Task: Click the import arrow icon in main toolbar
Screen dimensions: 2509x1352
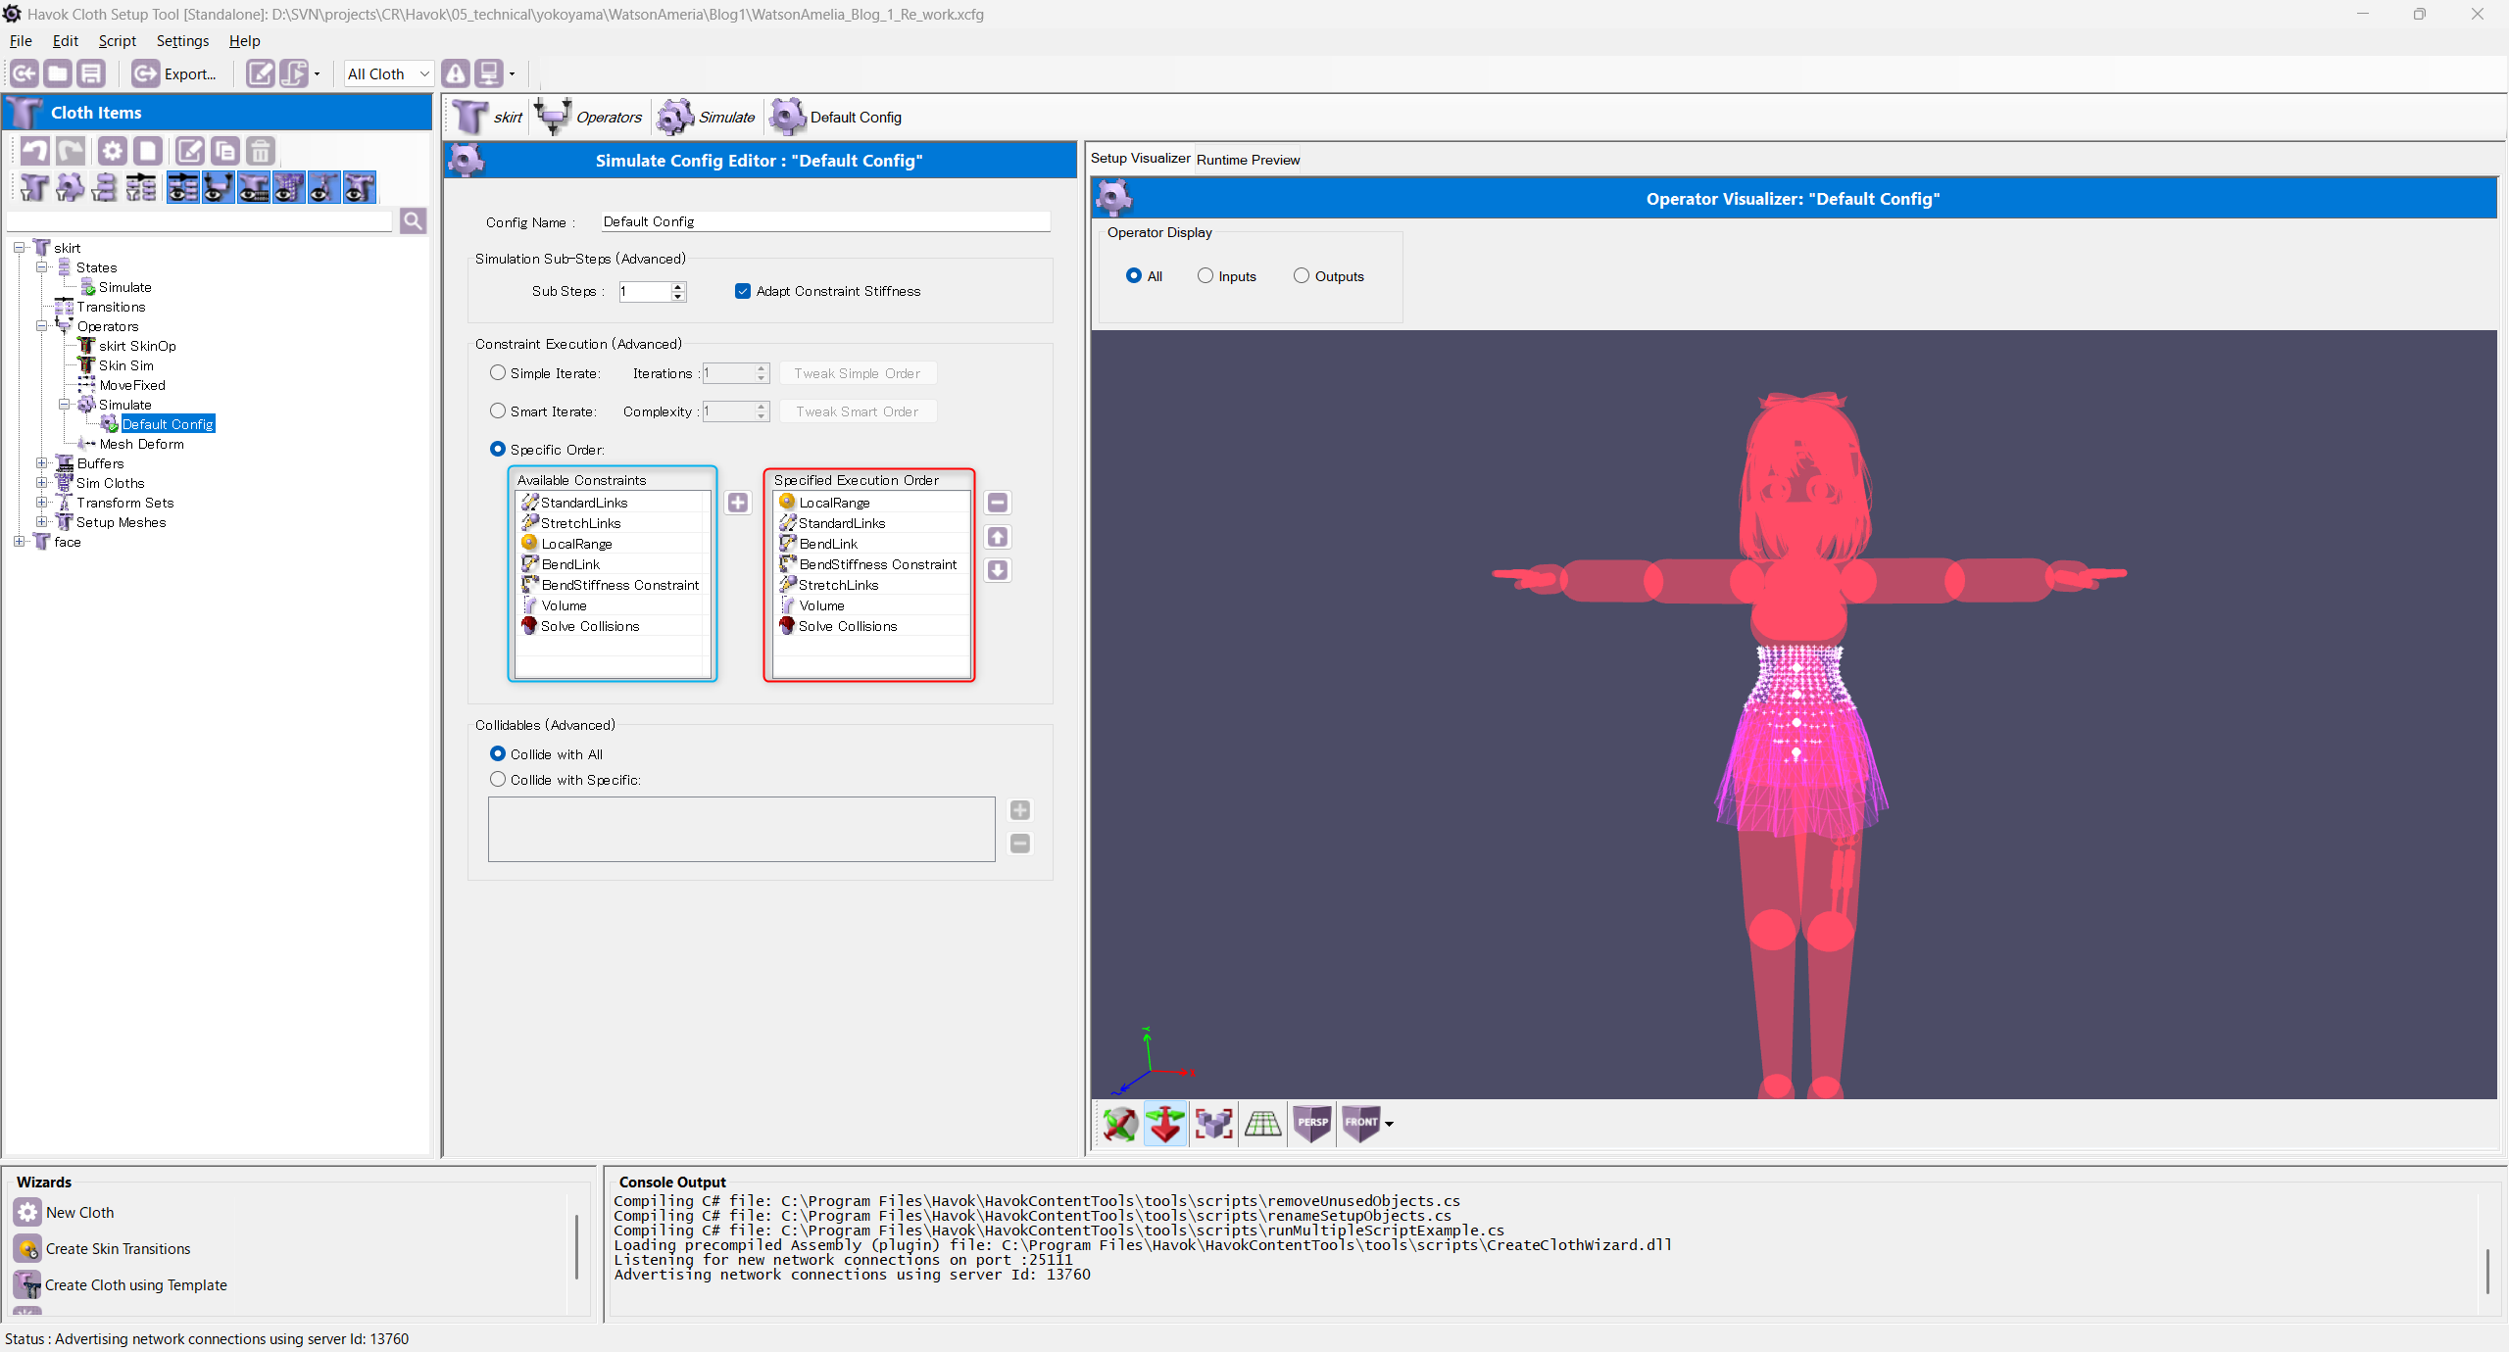Action: point(25,73)
